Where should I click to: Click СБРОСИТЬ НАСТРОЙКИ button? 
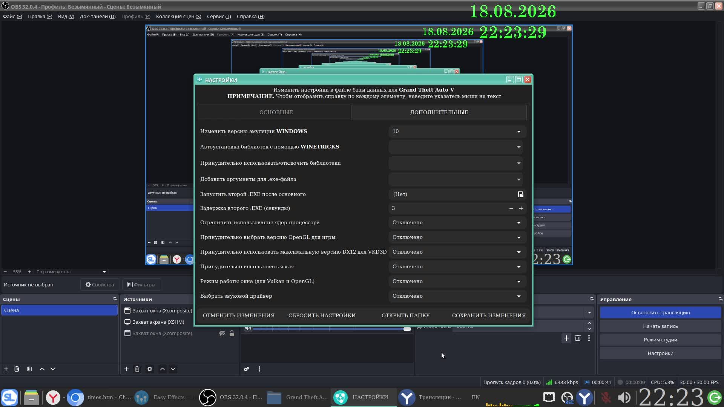point(322,315)
